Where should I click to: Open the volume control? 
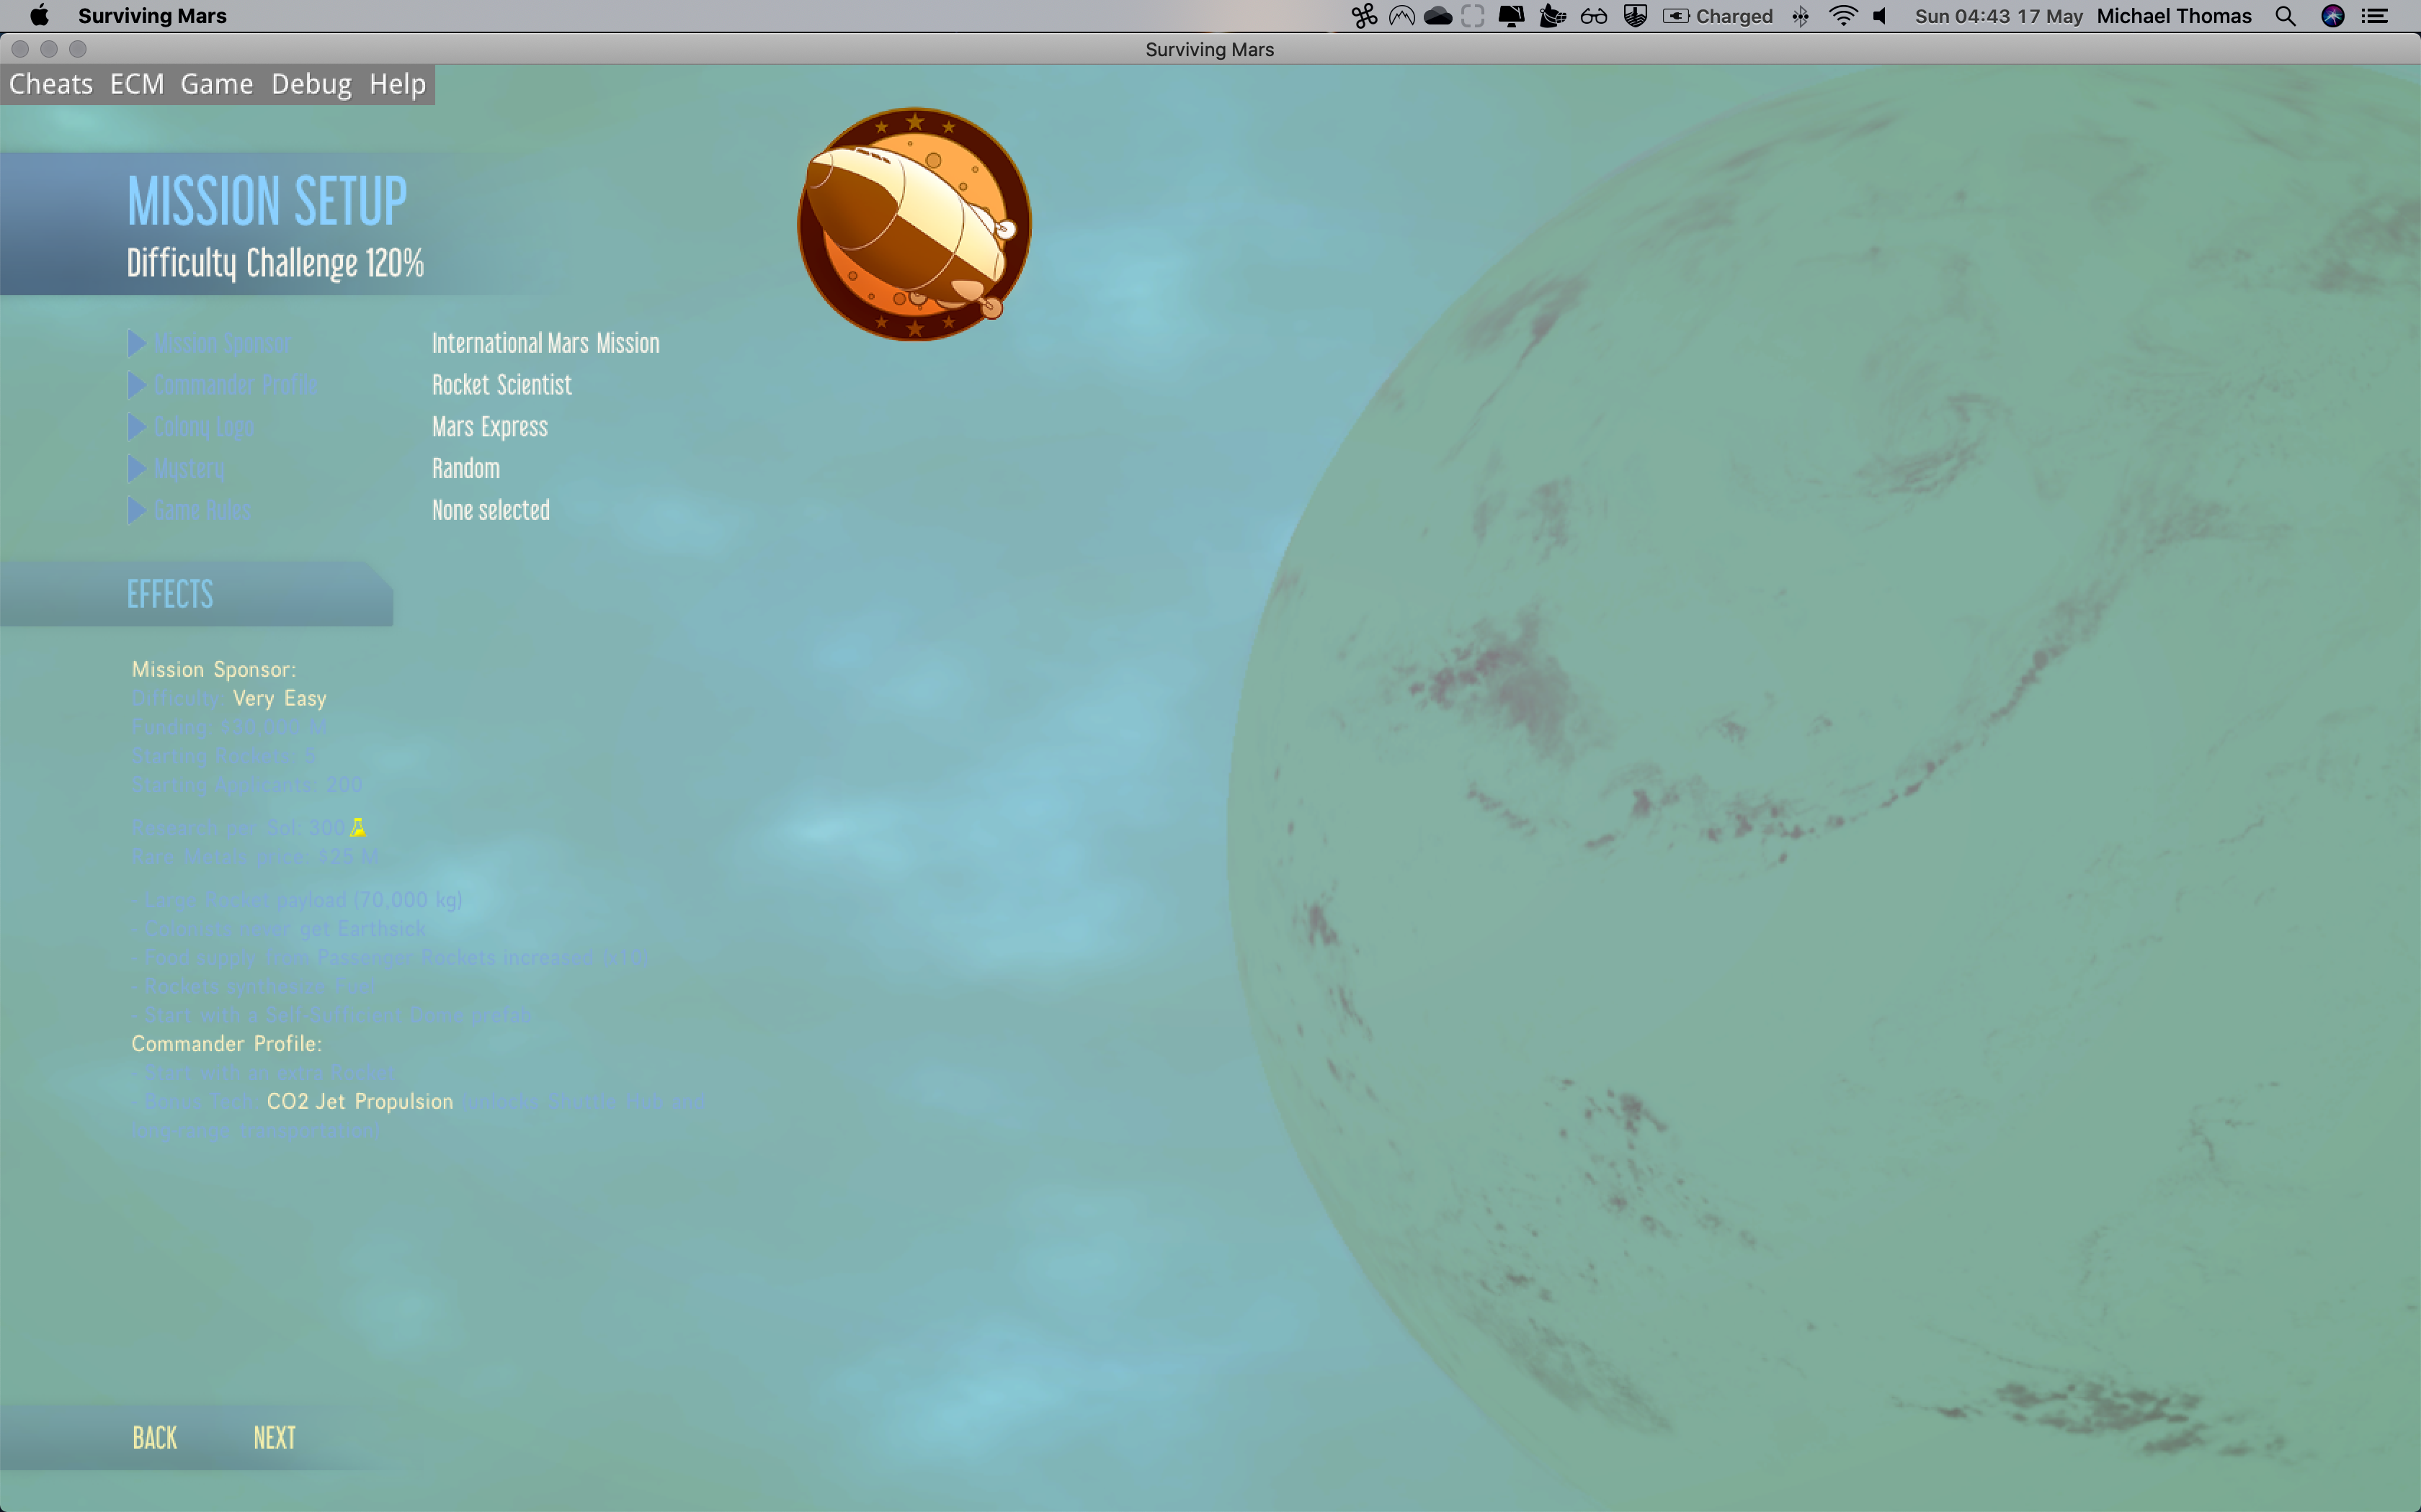[1880, 16]
